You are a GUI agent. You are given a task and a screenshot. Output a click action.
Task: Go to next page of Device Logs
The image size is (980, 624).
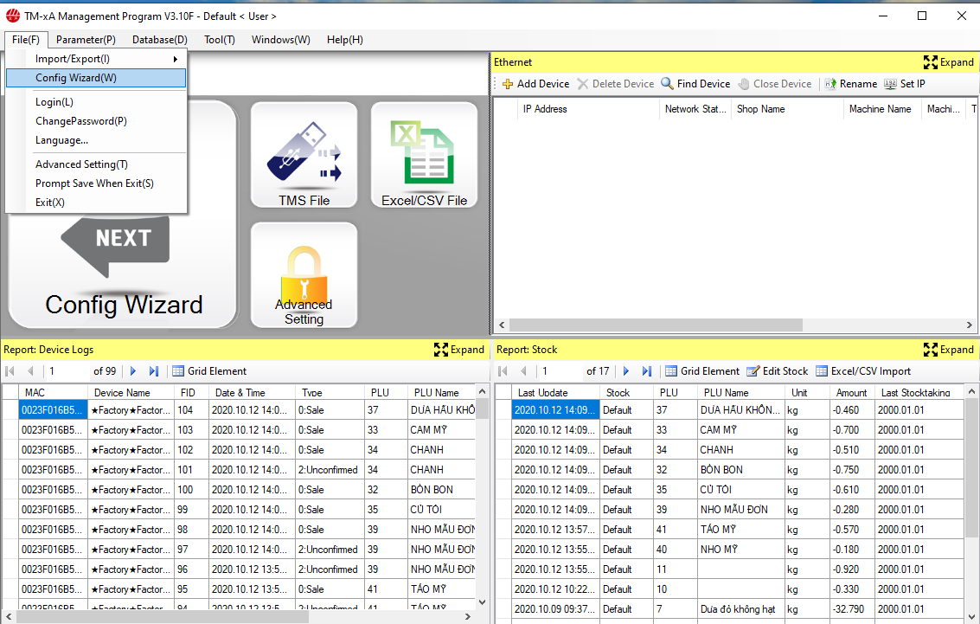[x=133, y=371]
